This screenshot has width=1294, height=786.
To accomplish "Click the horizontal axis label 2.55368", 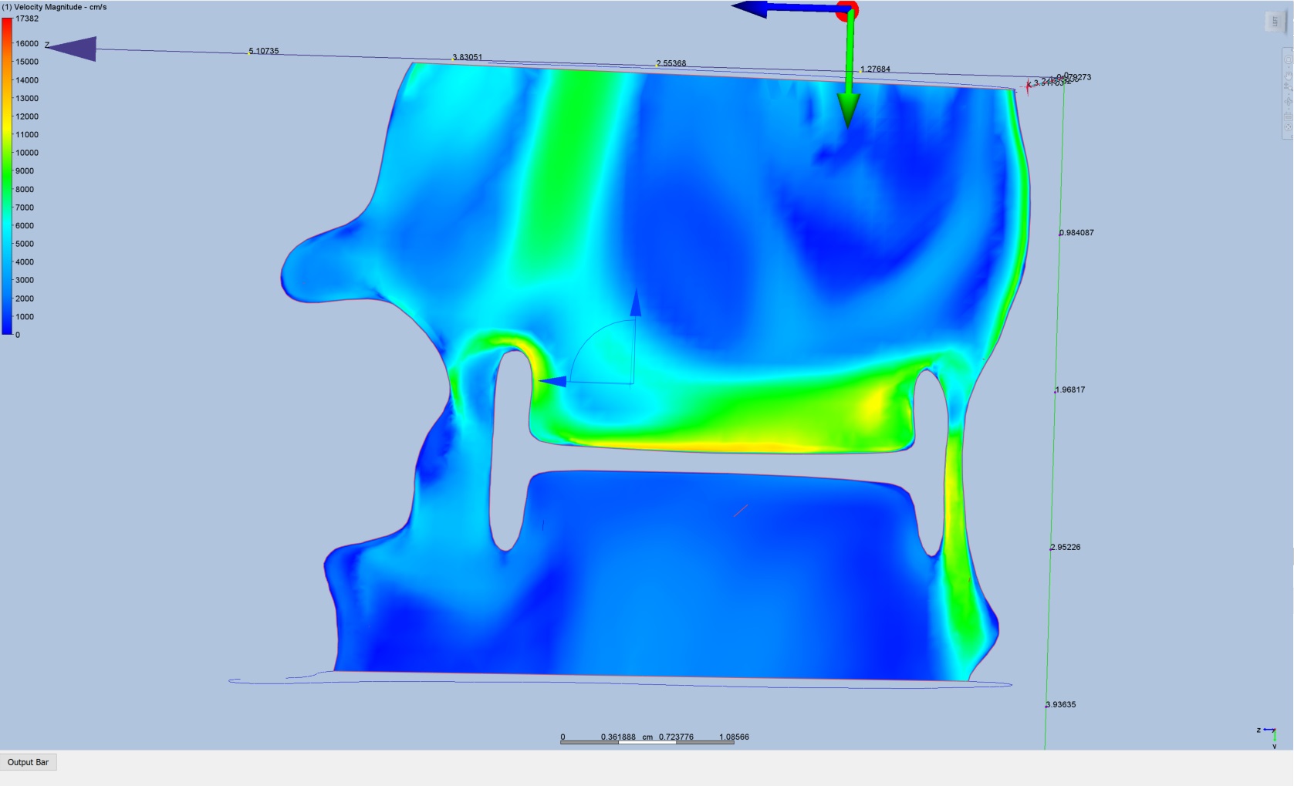I will 671,63.
